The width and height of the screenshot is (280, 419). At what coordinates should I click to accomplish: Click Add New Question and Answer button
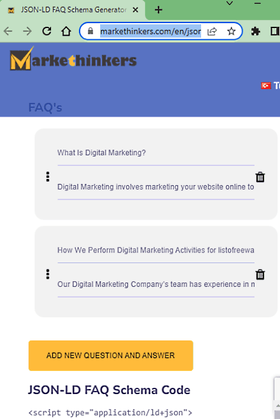(x=111, y=355)
